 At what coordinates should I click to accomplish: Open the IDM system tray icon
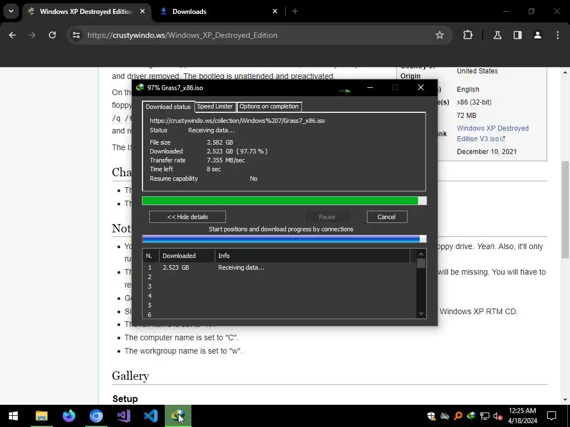471,416
